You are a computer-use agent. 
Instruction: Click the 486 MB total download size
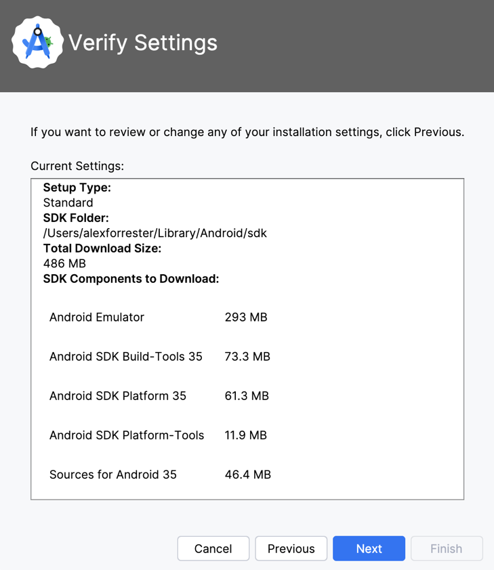64,263
